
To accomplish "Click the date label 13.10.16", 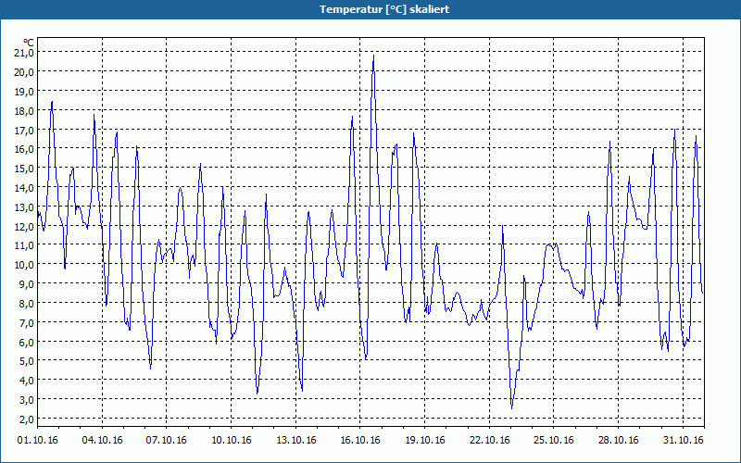I will pyautogui.click(x=296, y=441).
